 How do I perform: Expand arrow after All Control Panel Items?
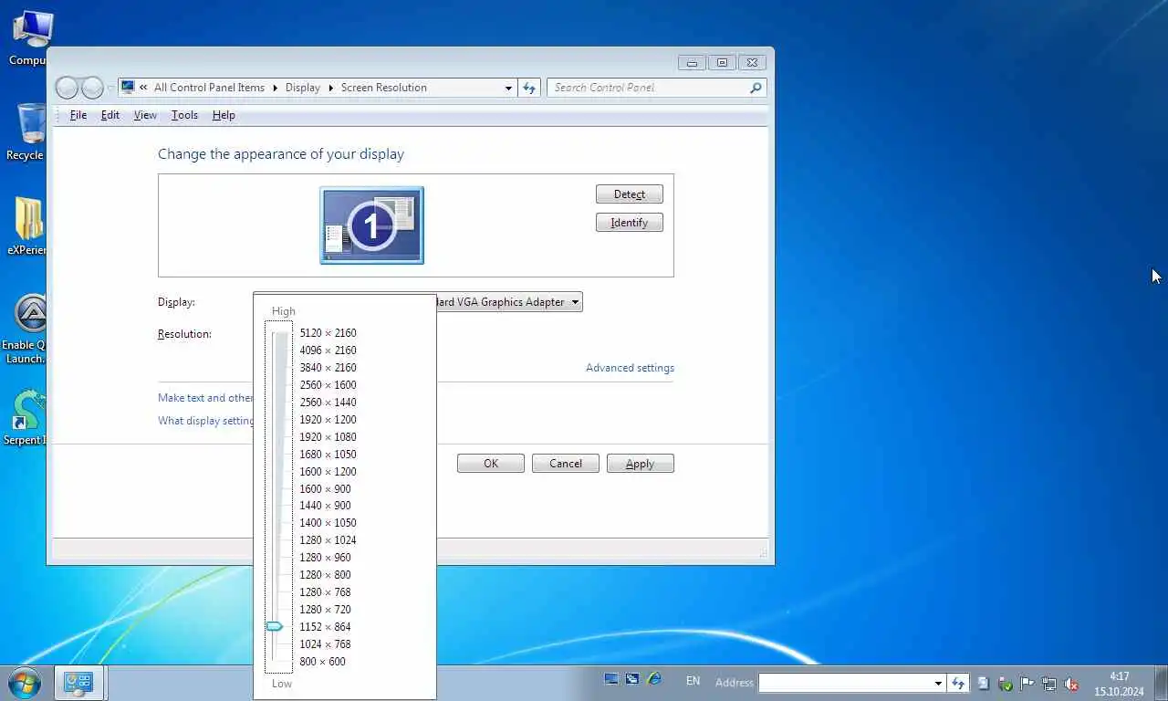pos(276,88)
